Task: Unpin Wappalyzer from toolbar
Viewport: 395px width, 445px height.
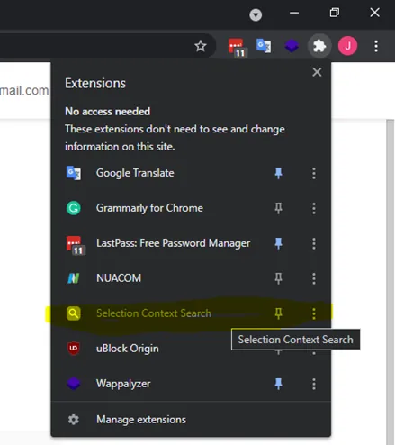Action: pyautogui.click(x=278, y=384)
